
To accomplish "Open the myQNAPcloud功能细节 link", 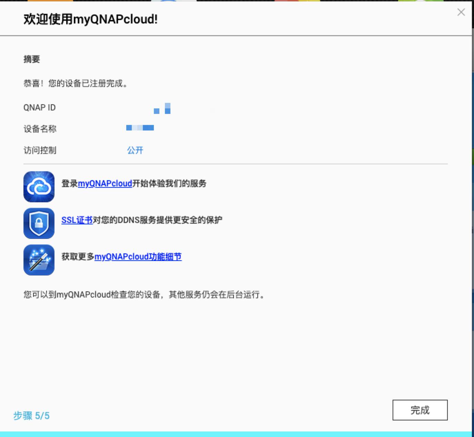I will tap(138, 257).
